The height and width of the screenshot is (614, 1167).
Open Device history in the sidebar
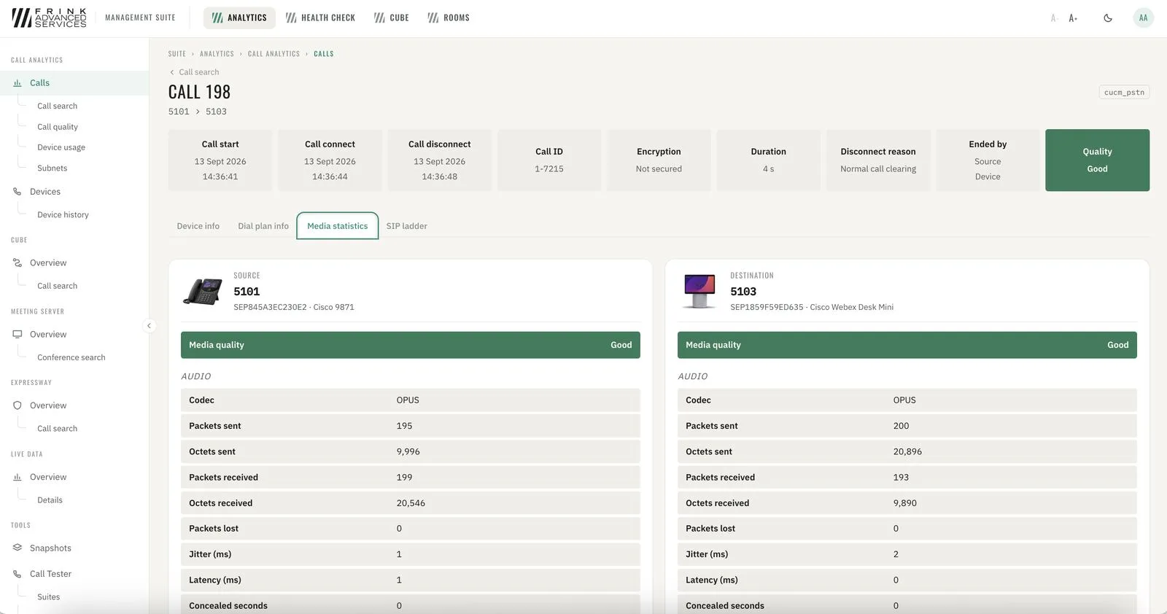[x=63, y=214]
